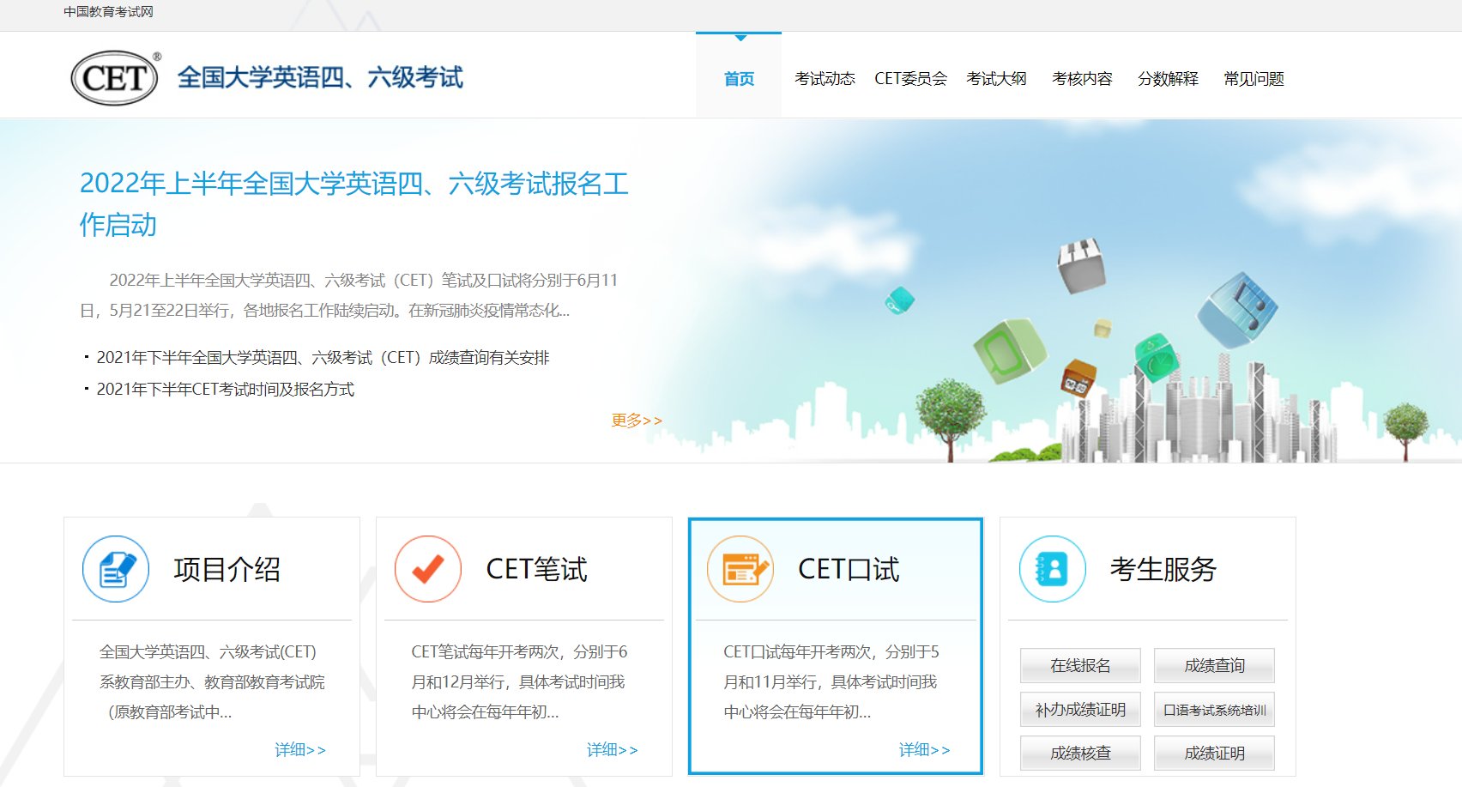Click the 2021年下半年CET考试时间及报名方式 news link
The image size is (1462, 787).
point(227,390)
